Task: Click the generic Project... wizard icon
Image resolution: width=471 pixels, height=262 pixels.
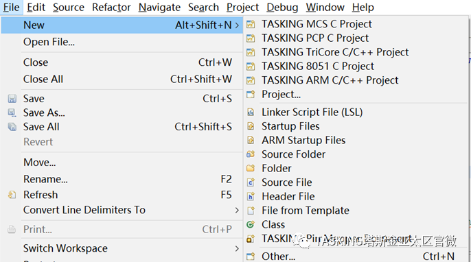Action: click(251, 94)
